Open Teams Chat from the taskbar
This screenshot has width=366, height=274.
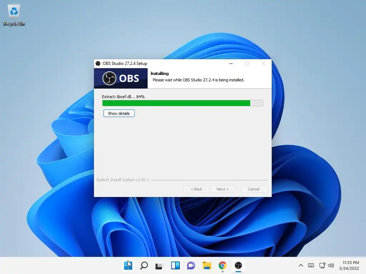coord(191,265)
